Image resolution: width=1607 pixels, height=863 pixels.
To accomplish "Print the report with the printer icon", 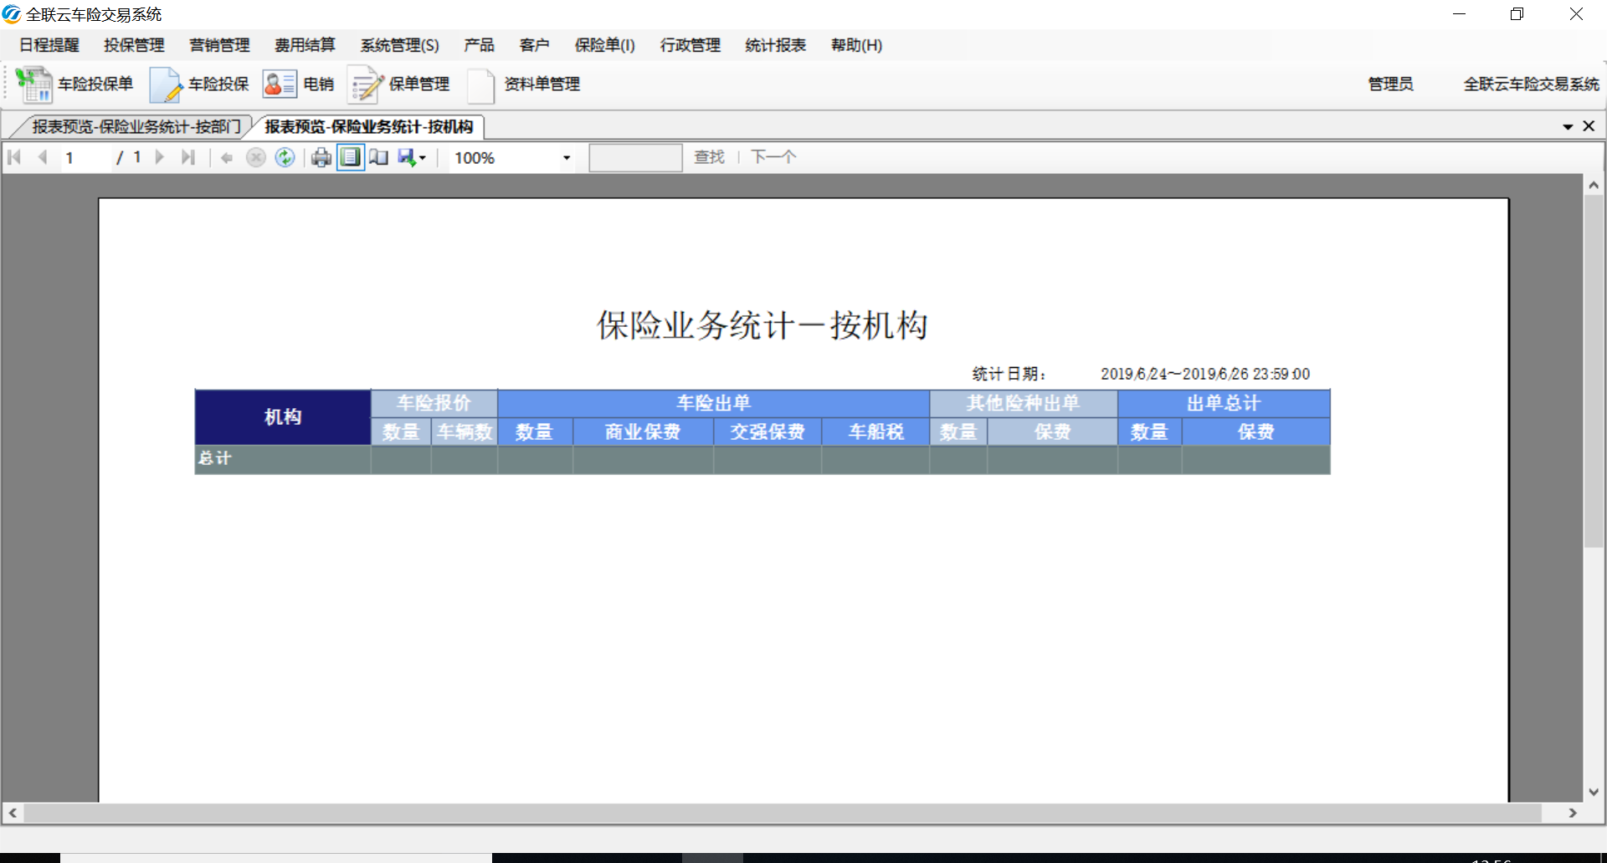I will coord(321,157).
